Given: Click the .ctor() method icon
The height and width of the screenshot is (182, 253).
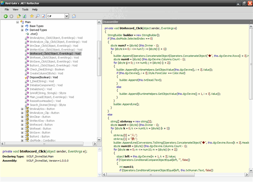Looking at the screenshot, I should 27,34.
